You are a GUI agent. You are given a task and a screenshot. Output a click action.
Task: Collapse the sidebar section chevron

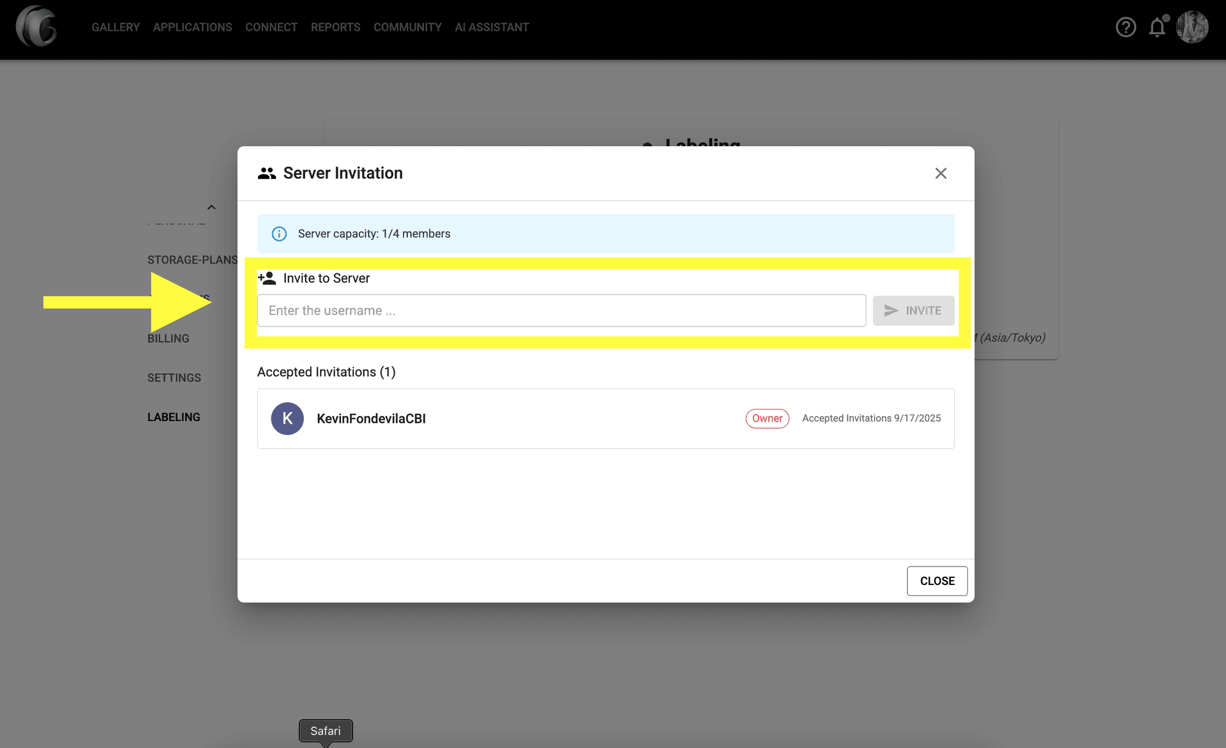click(x=211, y=207)
